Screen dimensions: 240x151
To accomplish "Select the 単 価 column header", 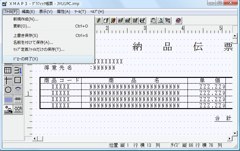I will [210, 80].
